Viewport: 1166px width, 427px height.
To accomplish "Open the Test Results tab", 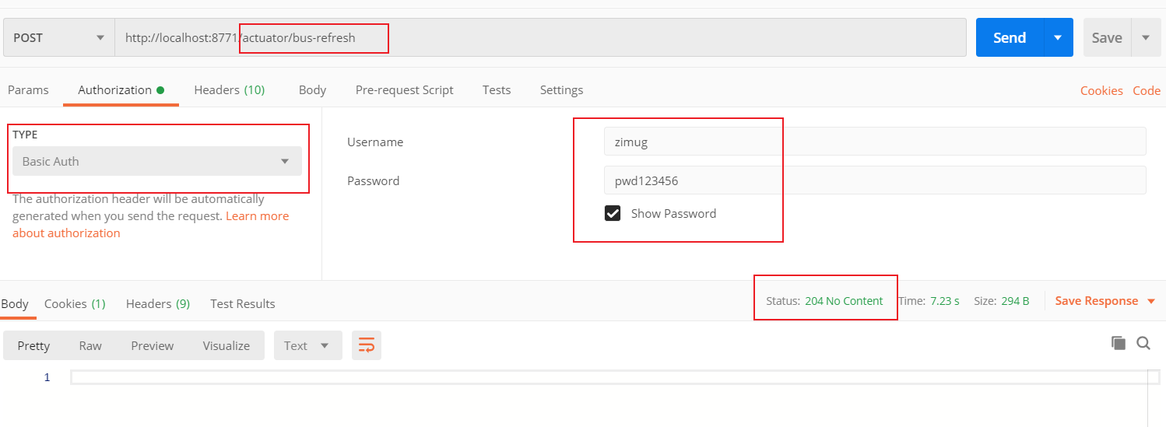I will [x=243, y=303].
